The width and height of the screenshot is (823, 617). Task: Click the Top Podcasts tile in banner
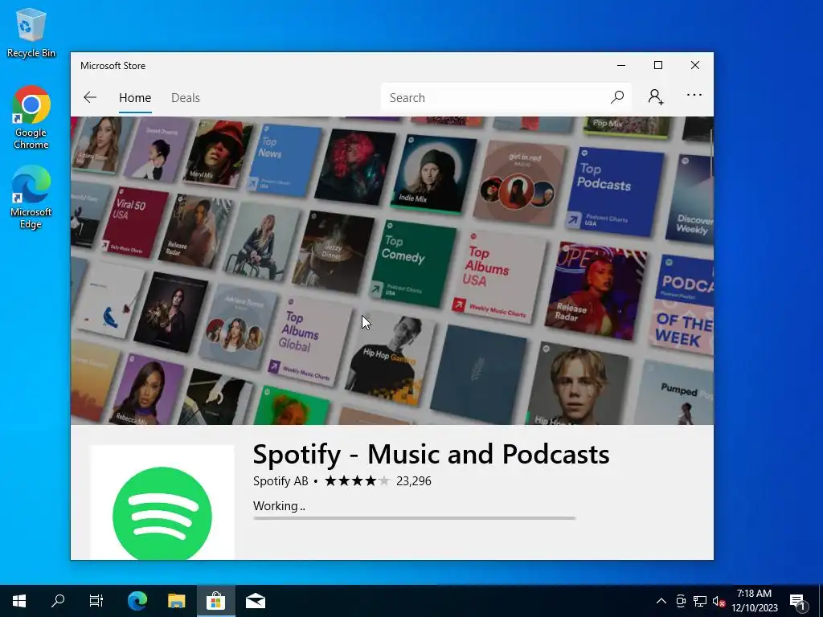coord(613,191)
